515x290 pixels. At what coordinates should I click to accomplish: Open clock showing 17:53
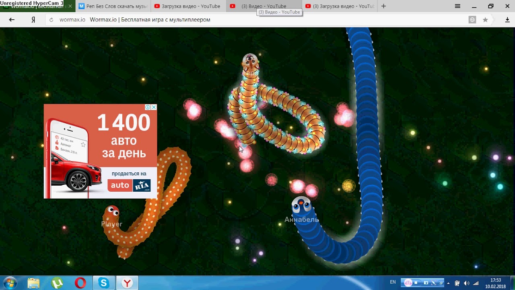[x=496, y=283]
